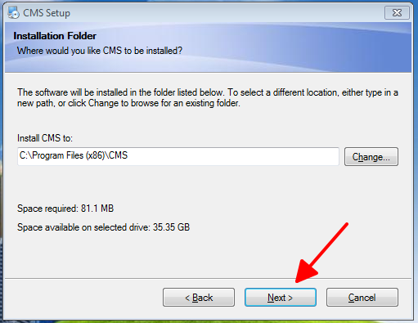This screenshot has width=418, height=323.
Task: Click the 'Space available on selected drive' line
Action: [103, 227]
